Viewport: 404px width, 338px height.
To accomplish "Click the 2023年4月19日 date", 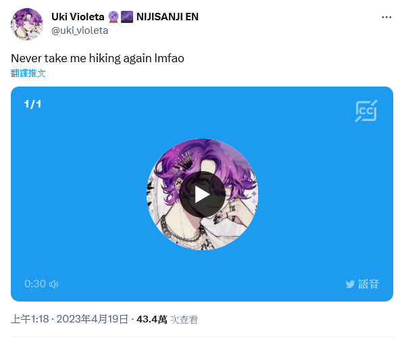I will pyautogui.click(x=93, y=319).
